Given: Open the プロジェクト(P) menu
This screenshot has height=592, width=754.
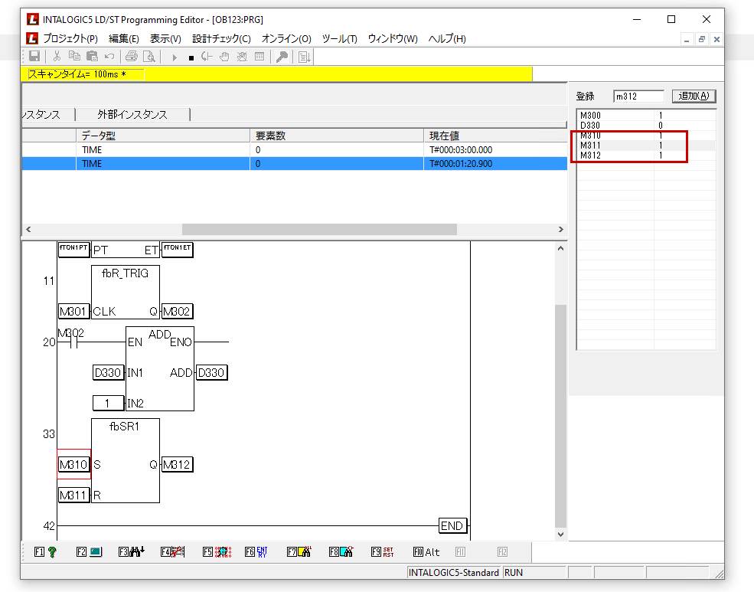Looking at the screenshot, I should 70,38.
